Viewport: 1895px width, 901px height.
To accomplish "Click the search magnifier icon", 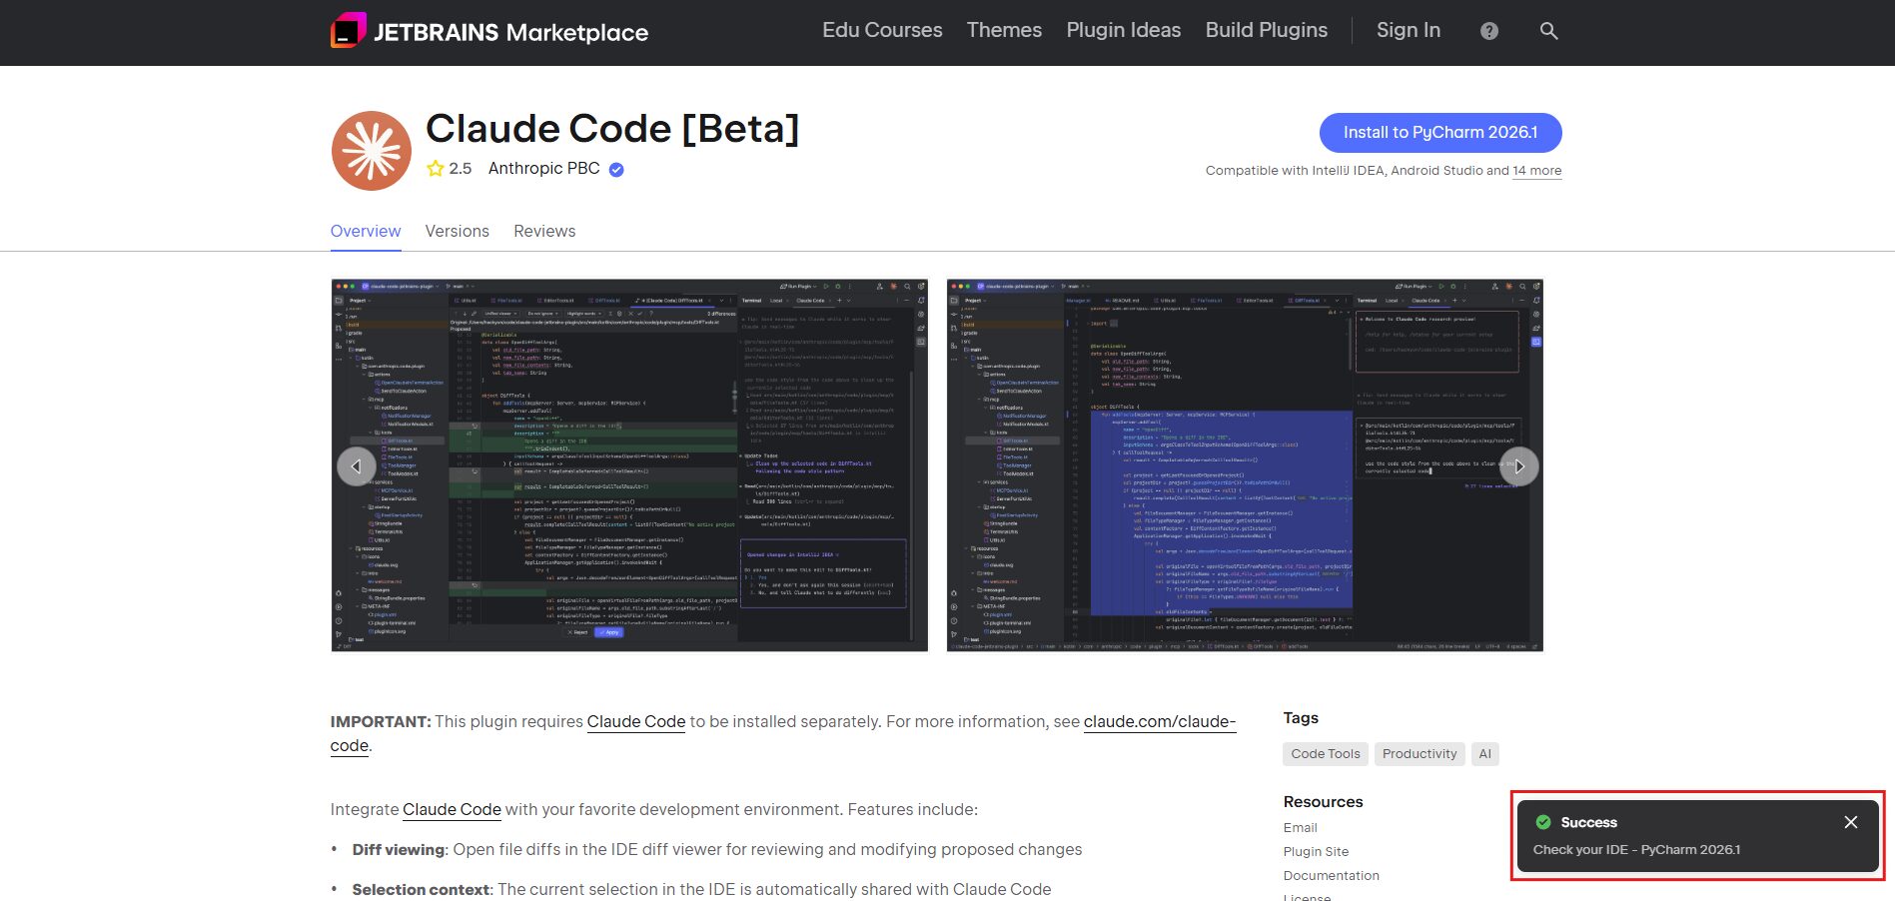I will (1548, 31).
